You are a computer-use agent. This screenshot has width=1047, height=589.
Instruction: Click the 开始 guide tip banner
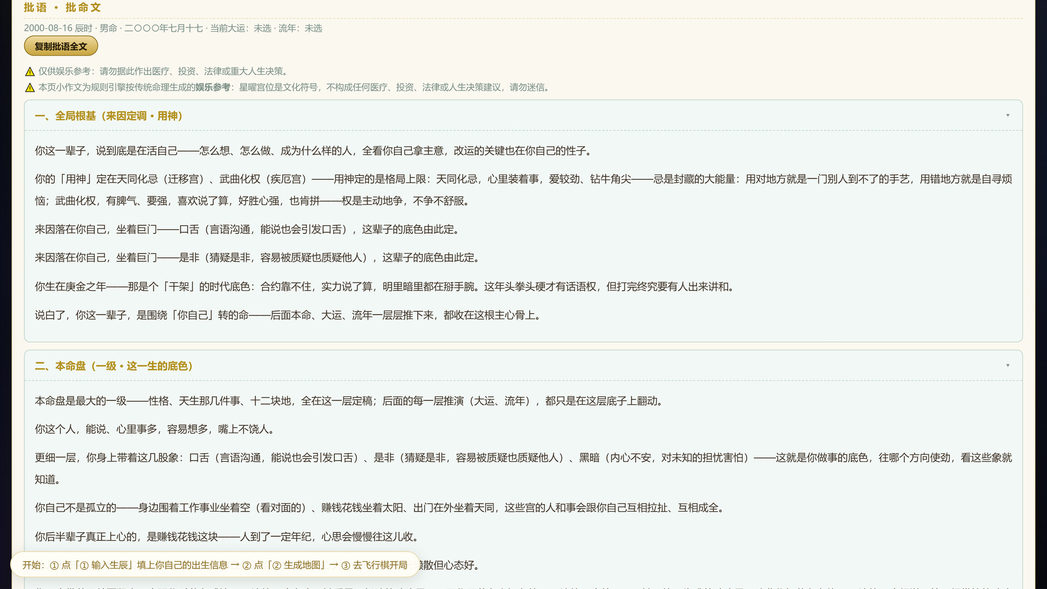(x=215, y=565)
